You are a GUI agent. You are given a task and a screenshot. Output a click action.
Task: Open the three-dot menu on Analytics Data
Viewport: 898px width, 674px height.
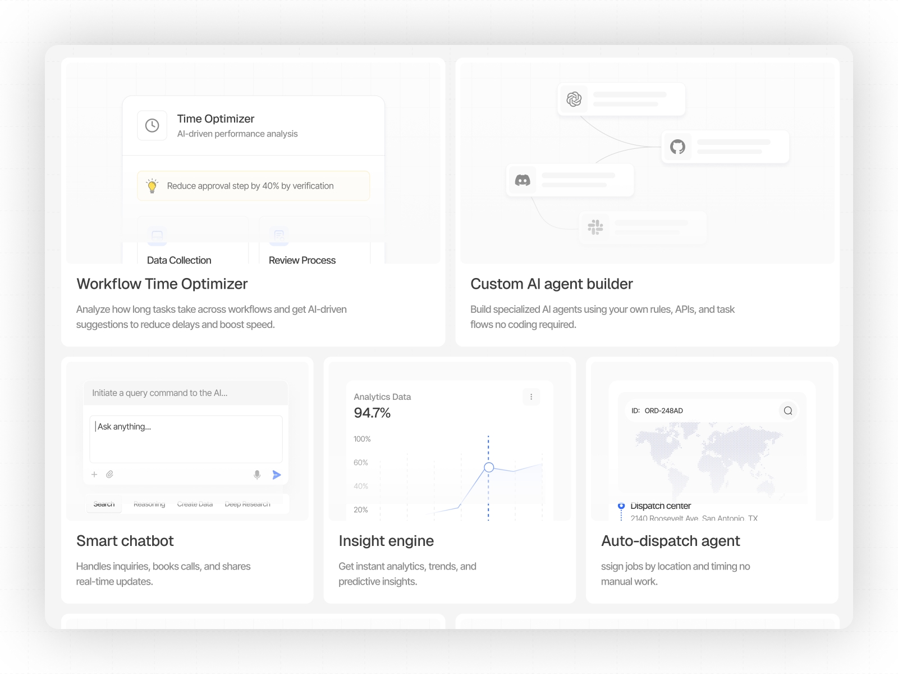[x=530, y=397]
